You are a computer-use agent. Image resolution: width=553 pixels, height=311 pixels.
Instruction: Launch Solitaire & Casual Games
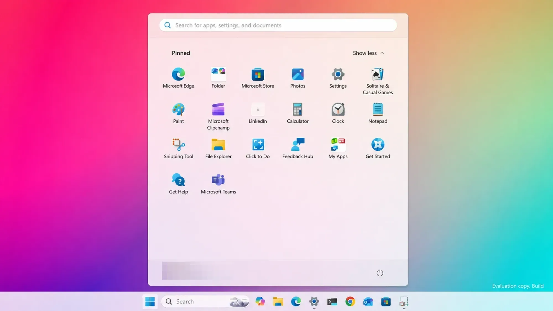tap(377, 81)
